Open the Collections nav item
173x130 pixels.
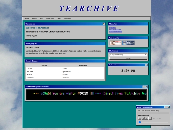point(50,18)
